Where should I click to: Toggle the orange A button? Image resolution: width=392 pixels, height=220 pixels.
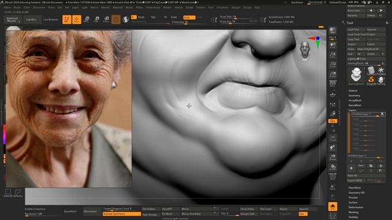[x=134, y=17]
